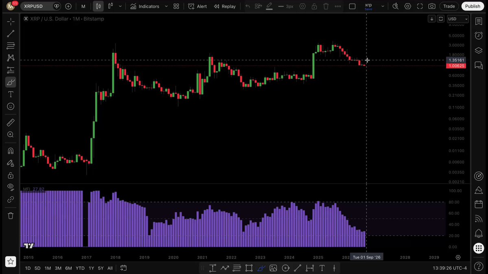Toggle stay in drawing mode
Viewport: 488px width, 274px height.
pos(11,163)
